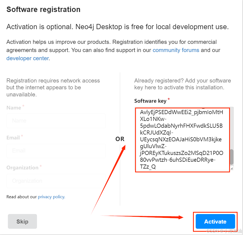This screenshot has height=235, width=243.
Task: Skip software registration for now
Action: click(x=22, y=221)
